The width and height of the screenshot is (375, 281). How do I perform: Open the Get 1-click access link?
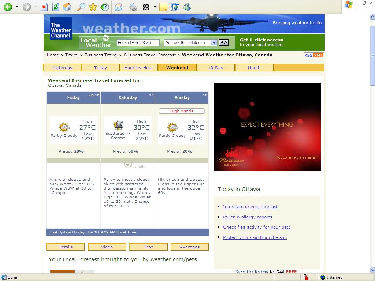(261, 40)
